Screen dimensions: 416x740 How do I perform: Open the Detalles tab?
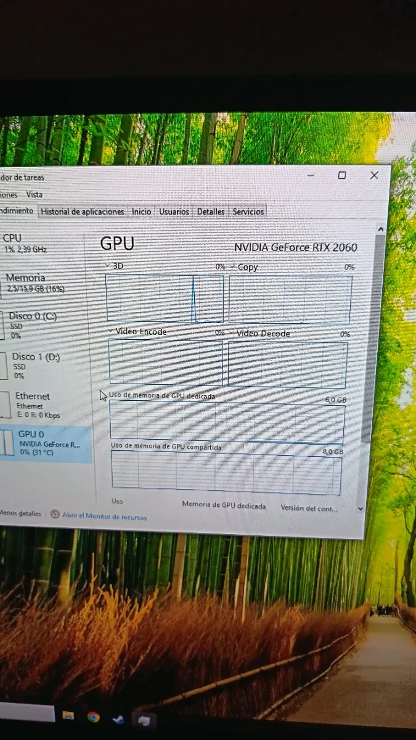[211, 212]
